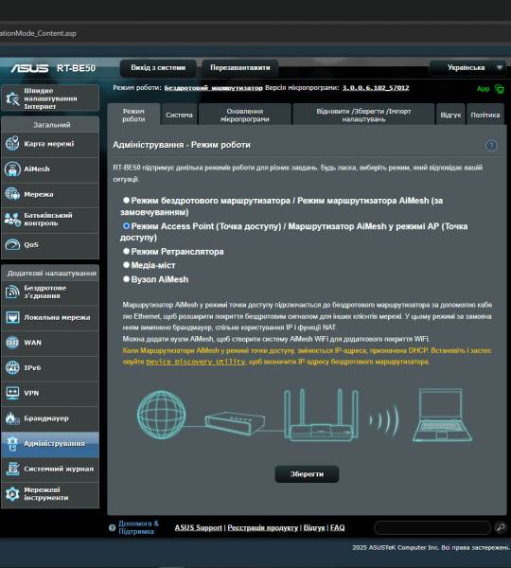Open the Брандмауер flame icon
The image size is (511, 568).
point(12,418)
